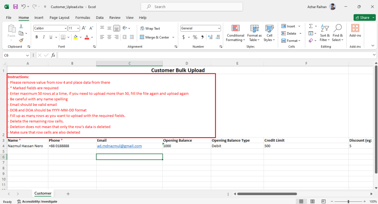Click the green Share button
Viewport: 378px width, 204px height.
tap(362, 18)
